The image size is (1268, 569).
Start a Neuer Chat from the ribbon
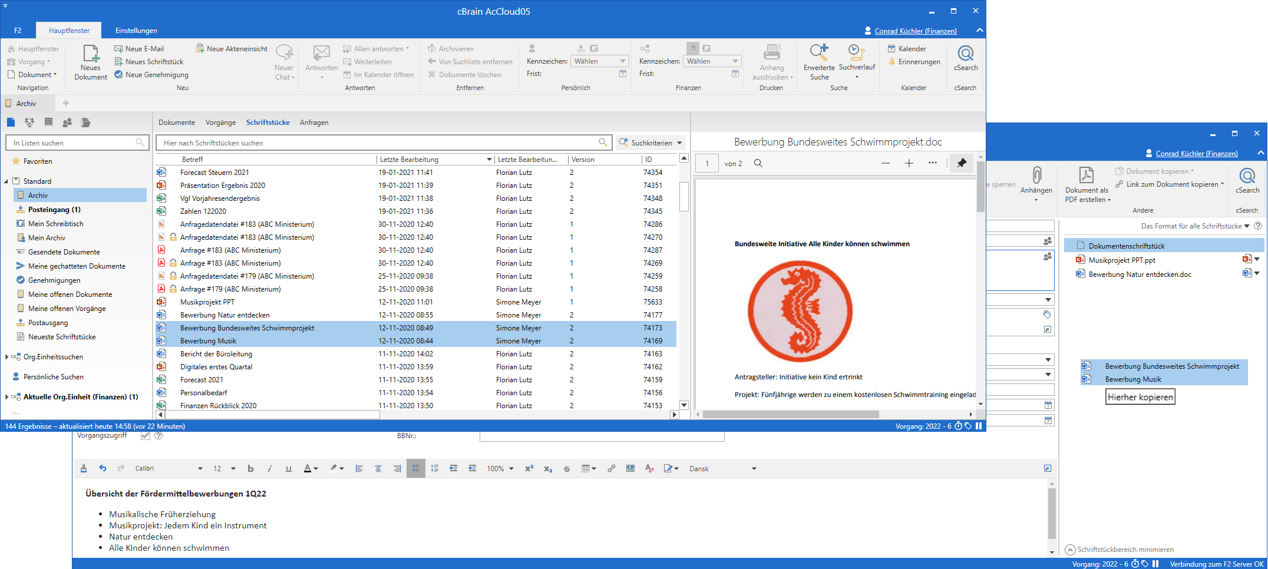click(285, 62)
